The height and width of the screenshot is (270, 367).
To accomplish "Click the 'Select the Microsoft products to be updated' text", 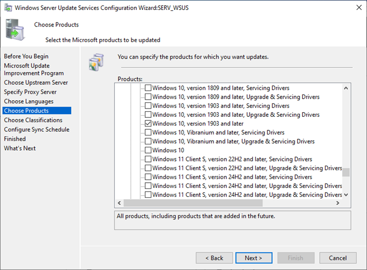I will (103, 40).
